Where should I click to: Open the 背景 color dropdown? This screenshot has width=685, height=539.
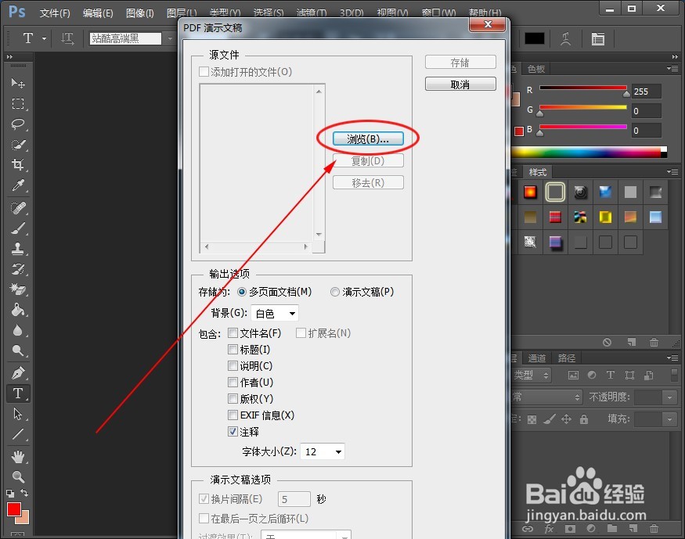[x=275, y=313]
